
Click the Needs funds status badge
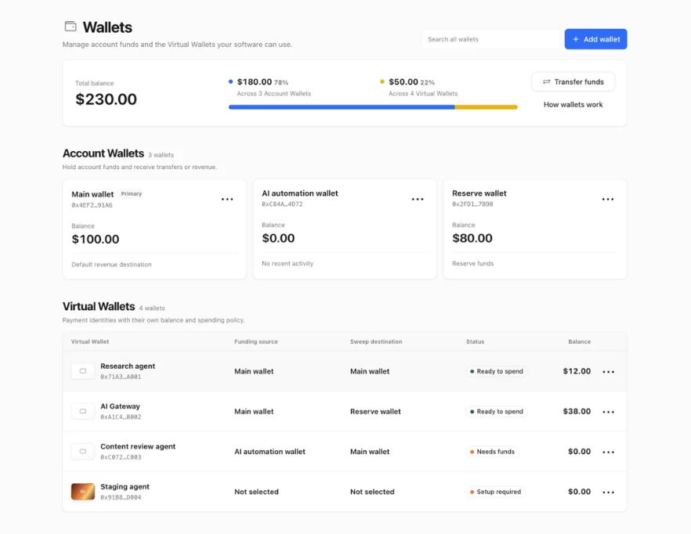[x=492, y=452]
